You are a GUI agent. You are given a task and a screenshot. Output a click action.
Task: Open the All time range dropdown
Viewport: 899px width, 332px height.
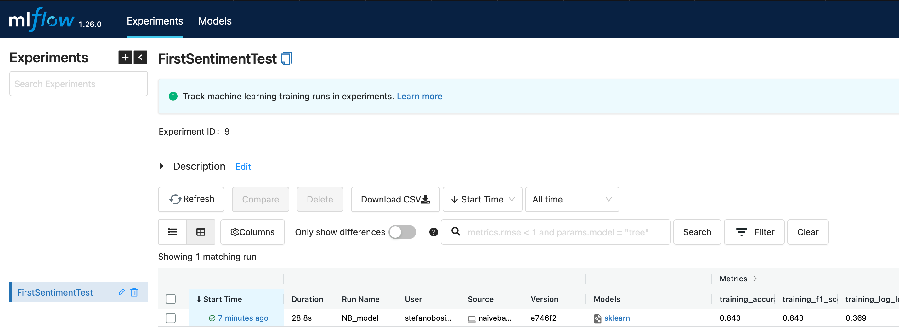click(x=572, y=199)
